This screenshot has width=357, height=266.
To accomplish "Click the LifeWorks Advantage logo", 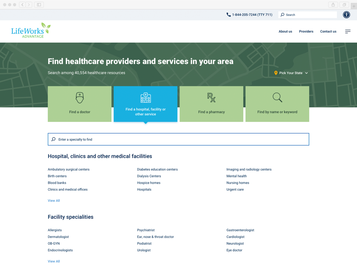I will click(x=31, y=31).
